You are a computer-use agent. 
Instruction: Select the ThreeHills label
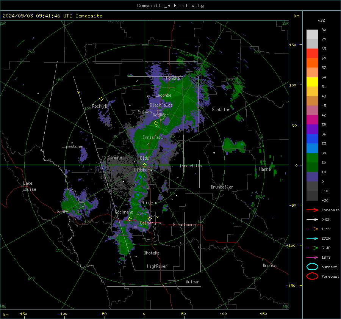[x=191, y=166]
